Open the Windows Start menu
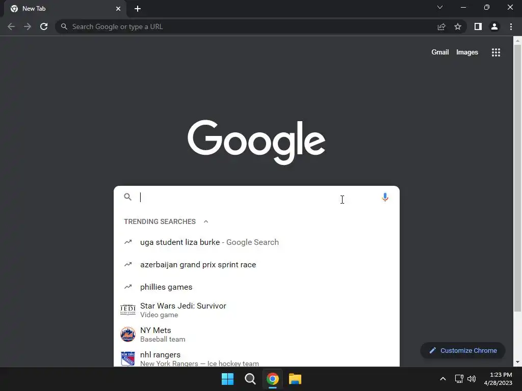 228,379
